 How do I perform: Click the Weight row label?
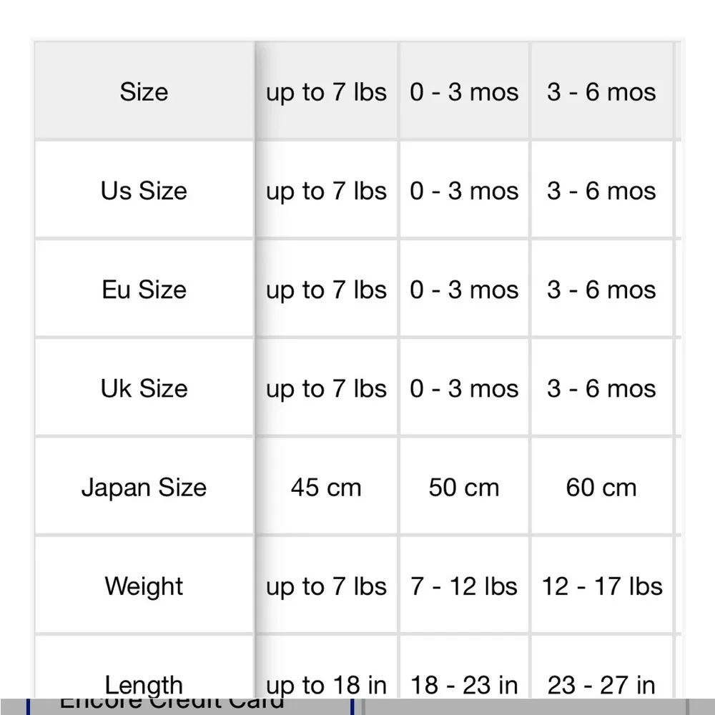coord(144,586)
